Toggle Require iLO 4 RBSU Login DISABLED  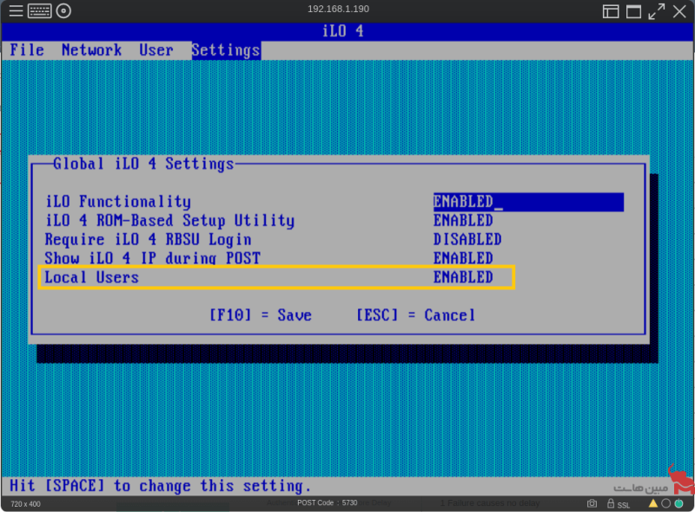[467, 240]
